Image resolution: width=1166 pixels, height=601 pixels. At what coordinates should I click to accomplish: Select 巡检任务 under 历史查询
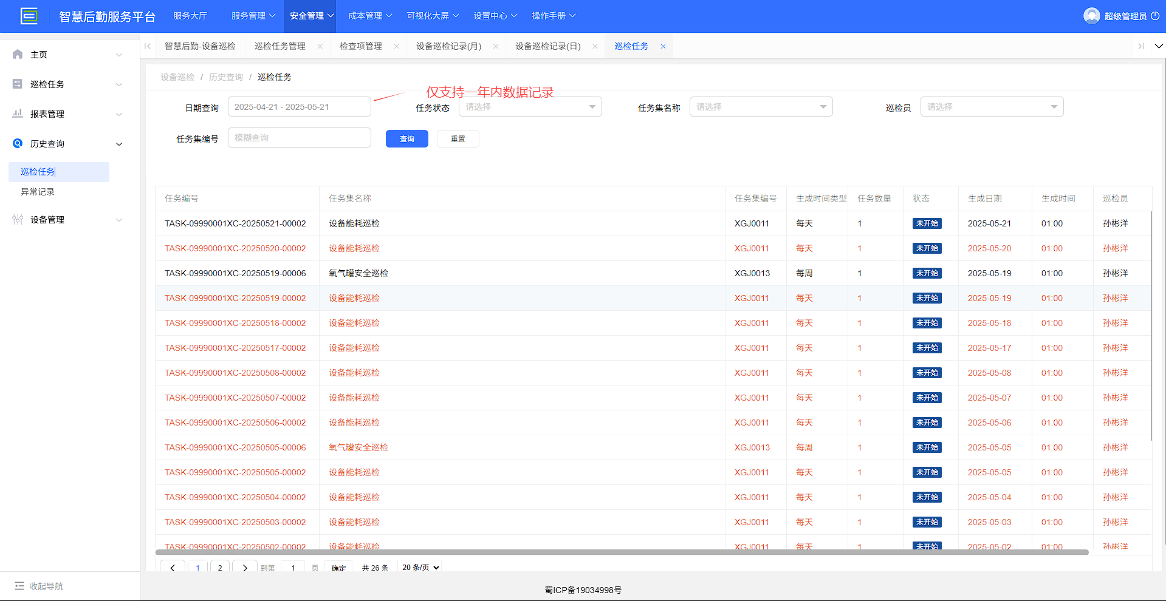point(59,172)
